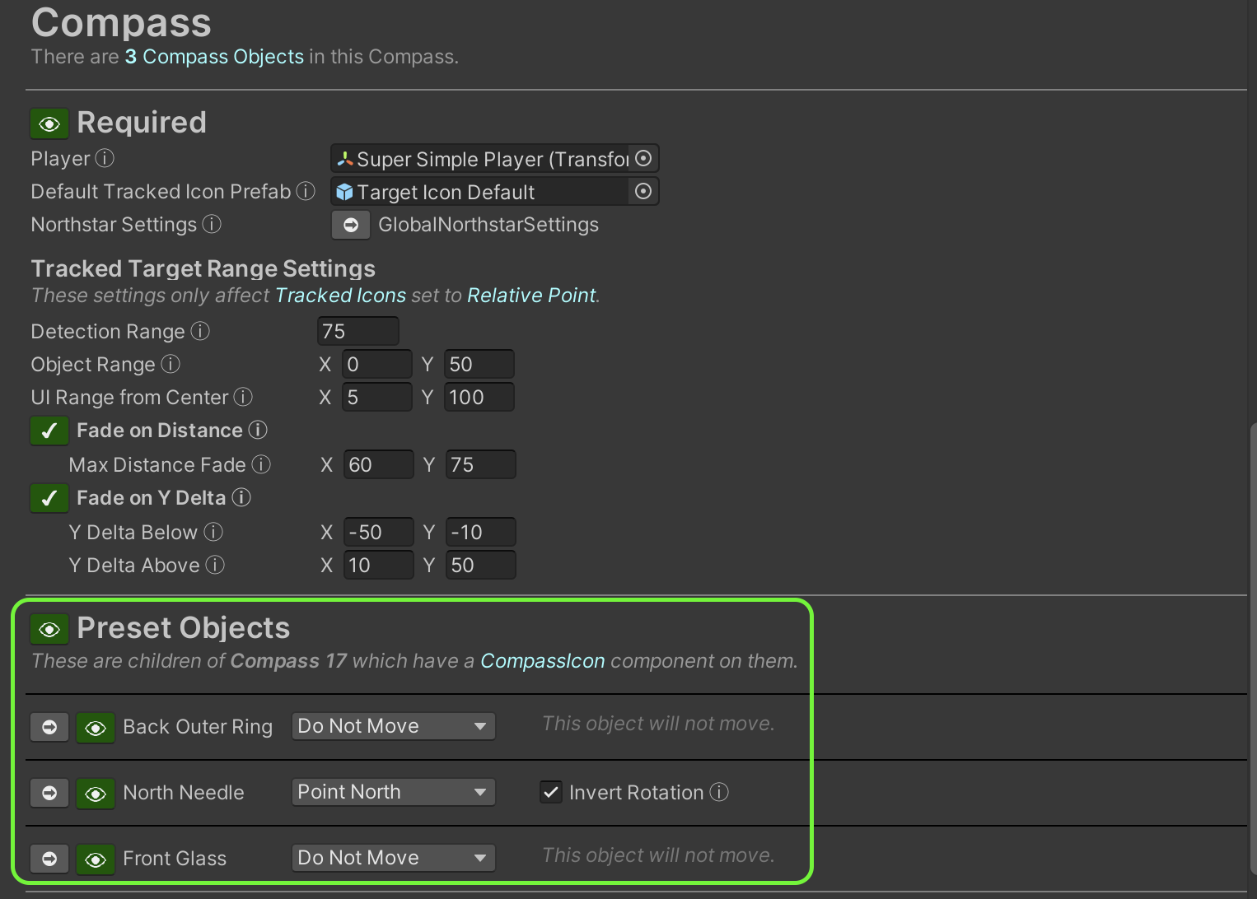Click the arrow button beside GlobalNorthstarSettings
The height and width of the screenshot is (899, 1257).
351,225
